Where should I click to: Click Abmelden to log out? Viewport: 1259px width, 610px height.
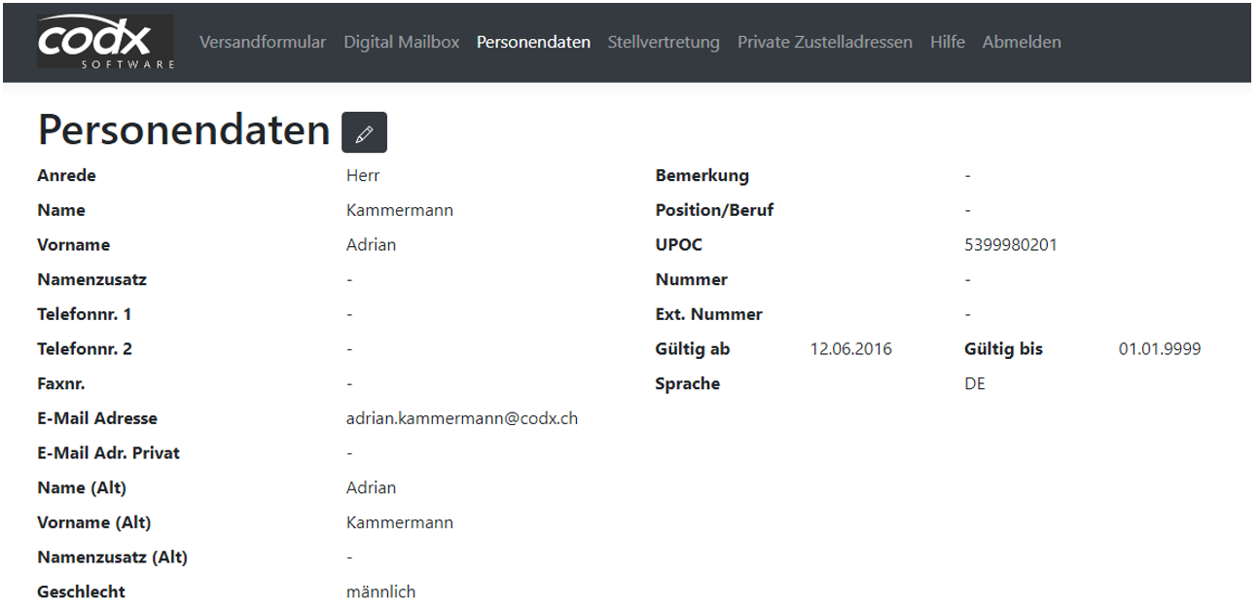[x=1022, y=42]
